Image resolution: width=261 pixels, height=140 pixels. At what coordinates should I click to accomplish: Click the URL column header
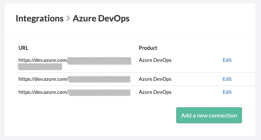pos(23,48)
